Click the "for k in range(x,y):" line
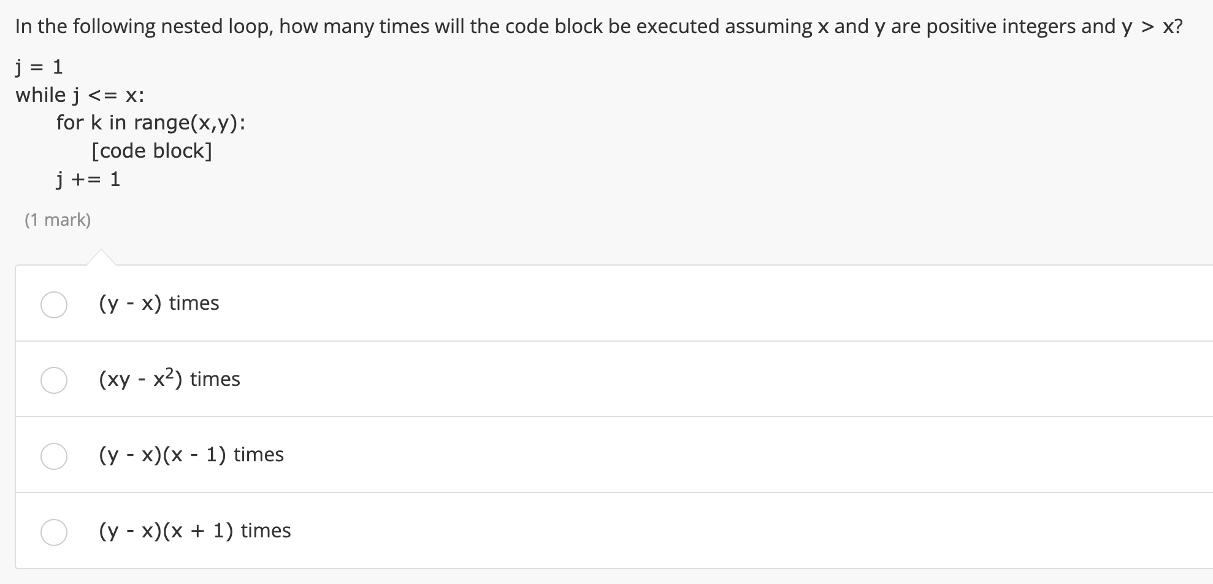 coord(151,123)
